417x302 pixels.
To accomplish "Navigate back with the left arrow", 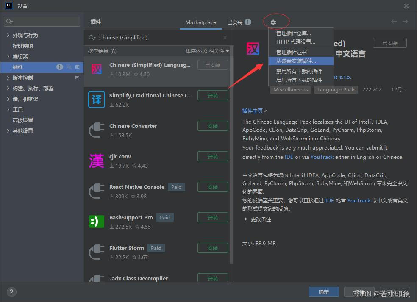I will click(x=394, y=22).
